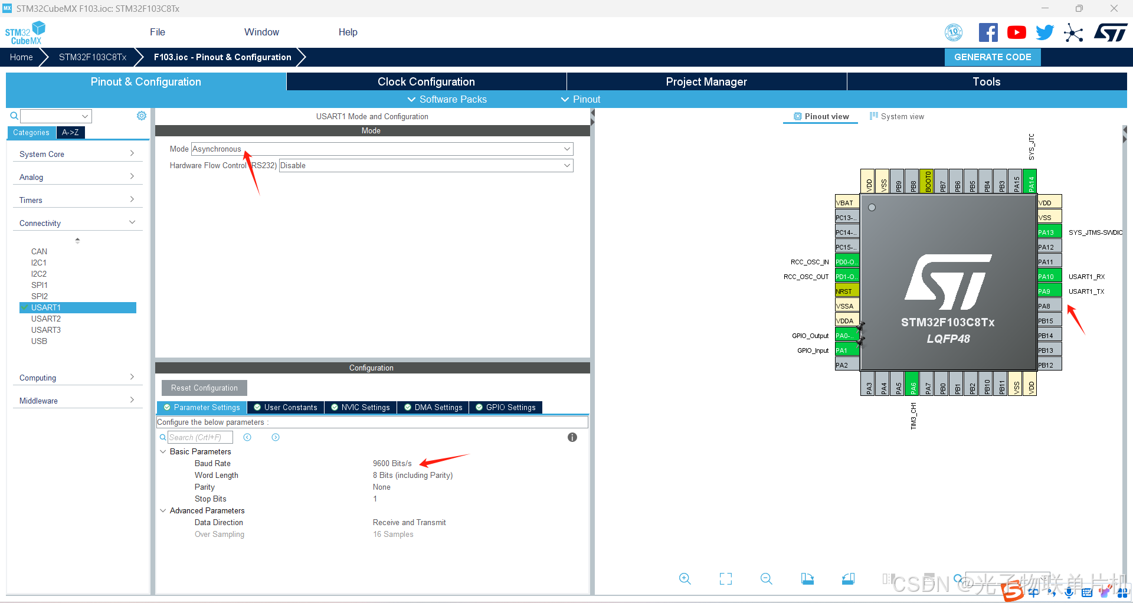Open the Help menu

point(348,32)
